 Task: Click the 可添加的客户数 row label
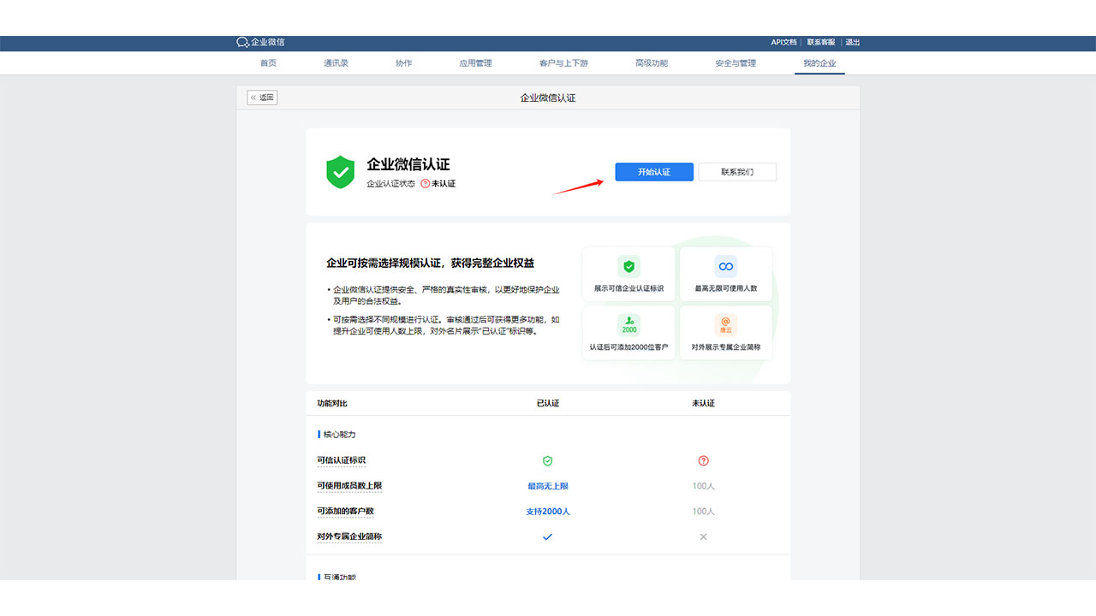(345, 512)
